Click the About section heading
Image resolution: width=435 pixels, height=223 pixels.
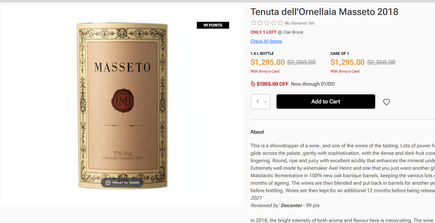[257, 132]
